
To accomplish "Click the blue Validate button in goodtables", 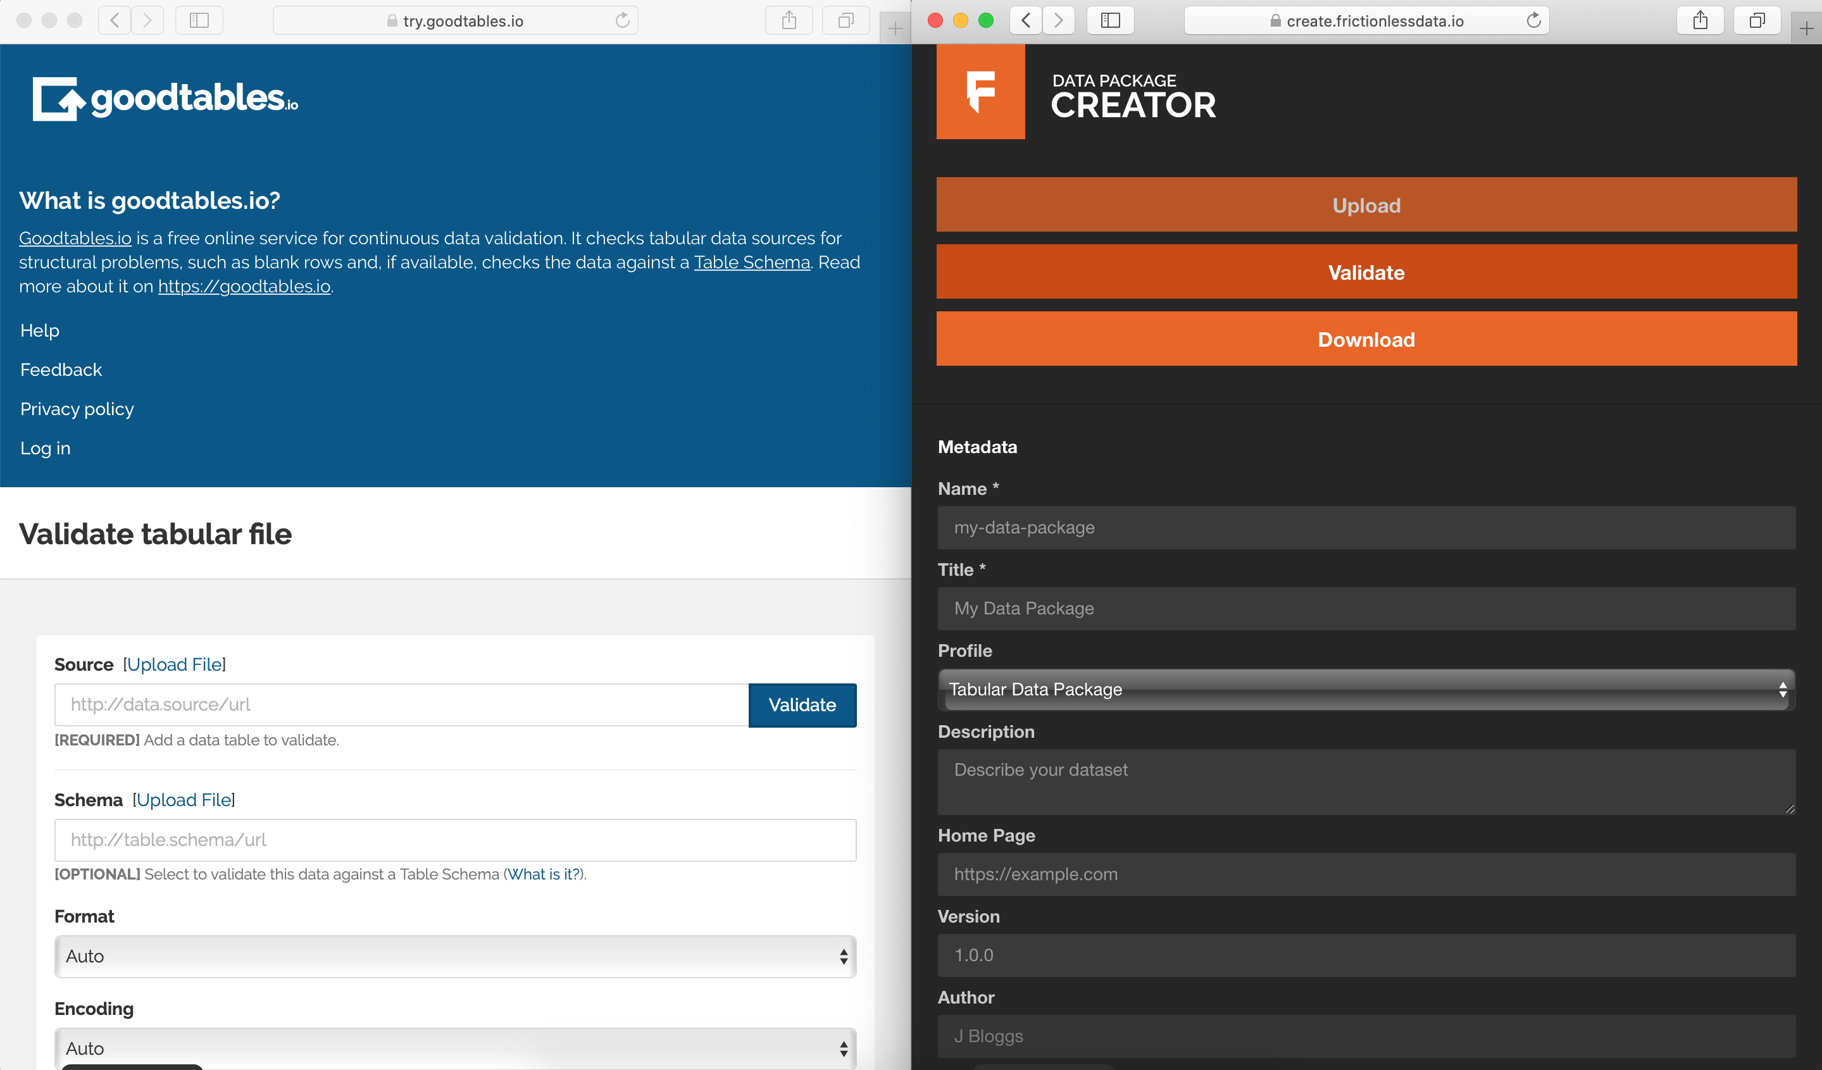I will click(x=802, y=705).
